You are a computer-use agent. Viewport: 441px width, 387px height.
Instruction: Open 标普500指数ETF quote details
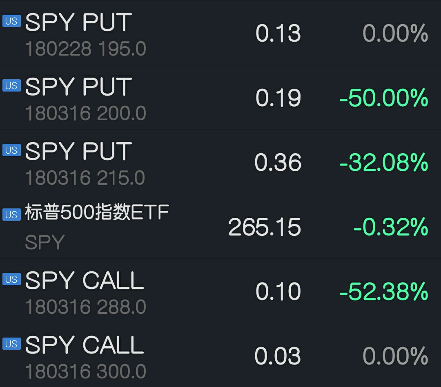[220, 226]
